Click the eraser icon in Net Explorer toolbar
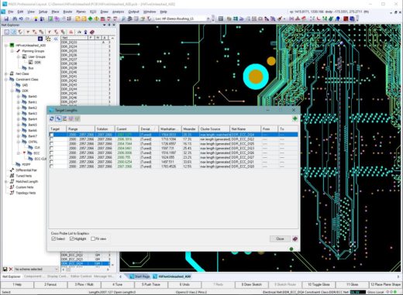 click(92, 32)
